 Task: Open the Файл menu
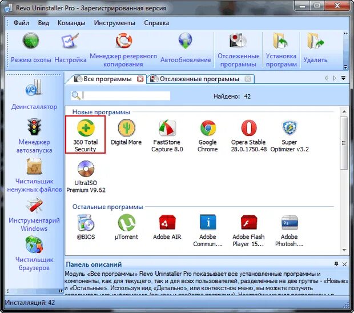pyautogui.click(x=22, y=23)
